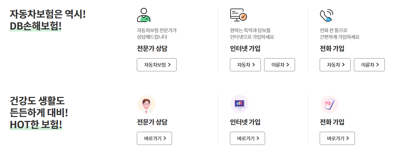
Task: Click the car insurance 전화 가입 heading
Action: click(332, 49)
